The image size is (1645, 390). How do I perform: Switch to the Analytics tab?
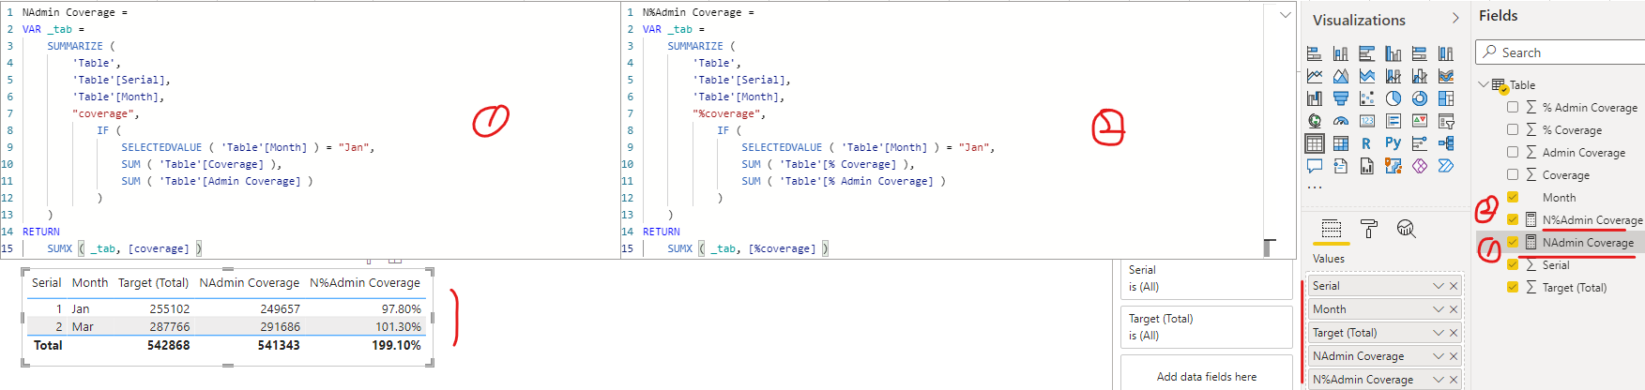(1406, 229)
